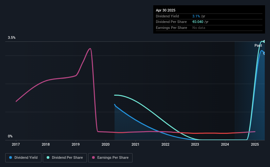Select the 2019 label on the x-axis
Image resolution: width=270 pixels, height=167 pixels.
coord(76,144)
